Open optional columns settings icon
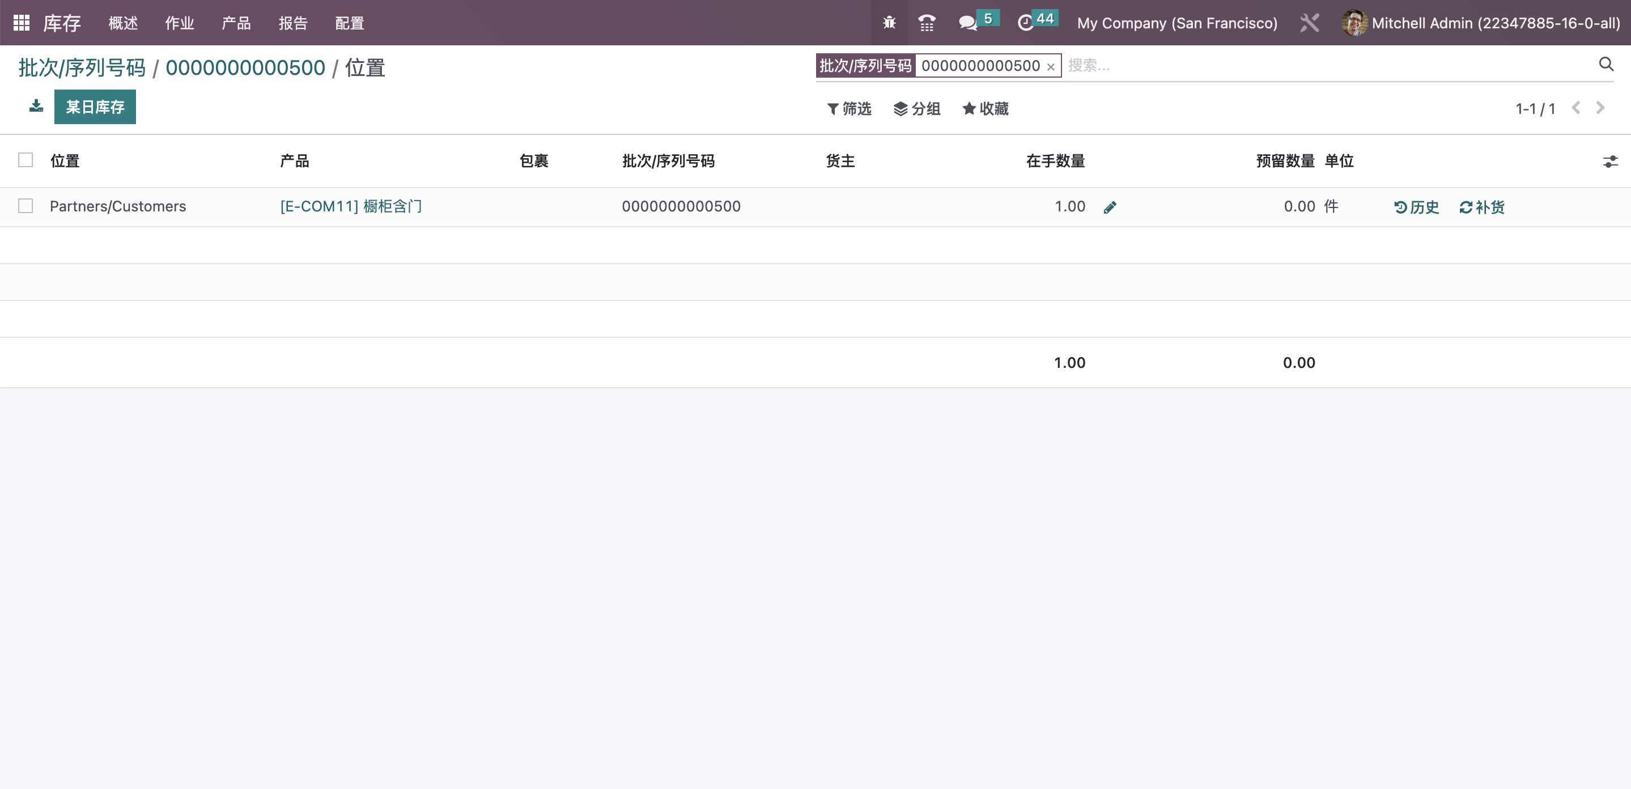 pos(1610,162)
